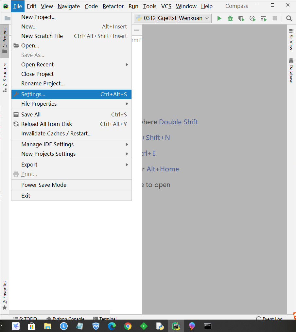Open the Terminal tool window

click(x=105, y=318)
